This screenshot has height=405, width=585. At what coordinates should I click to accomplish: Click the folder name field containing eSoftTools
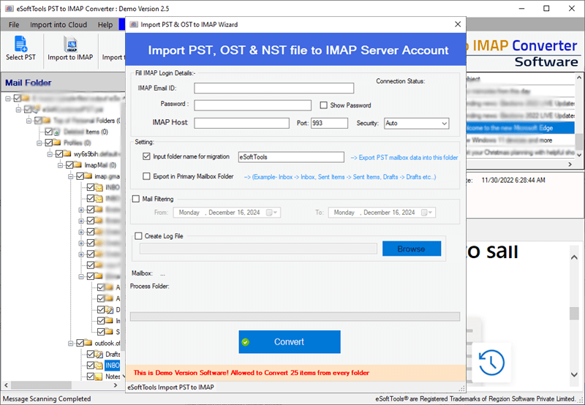[x=291, y=157]
